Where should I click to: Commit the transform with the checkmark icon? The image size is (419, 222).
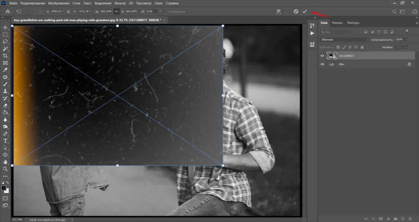pos(305,12)
